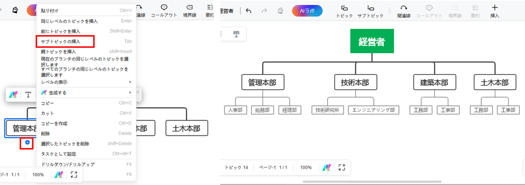525x185 pixels.
Task: Expand the レベルの表示 submenu
Action: pyautogui.click(x=86, y=82)
